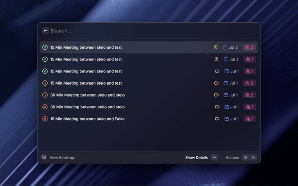Select the pending 30 Min Meeting with 2 attendees
The image size is (298, 186).
[x=87, y=95]
